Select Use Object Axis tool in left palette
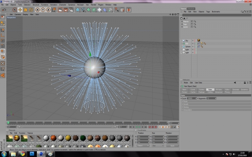The width and height of the screenshot is (252, 157). (x=3, y=35)
